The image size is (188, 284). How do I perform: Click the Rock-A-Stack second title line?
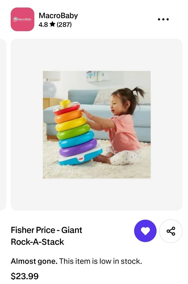(x=37, y=242)
